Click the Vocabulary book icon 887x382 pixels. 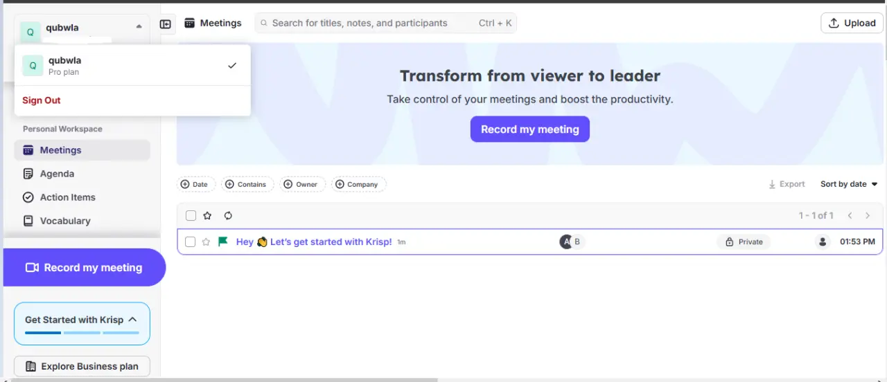28,221
